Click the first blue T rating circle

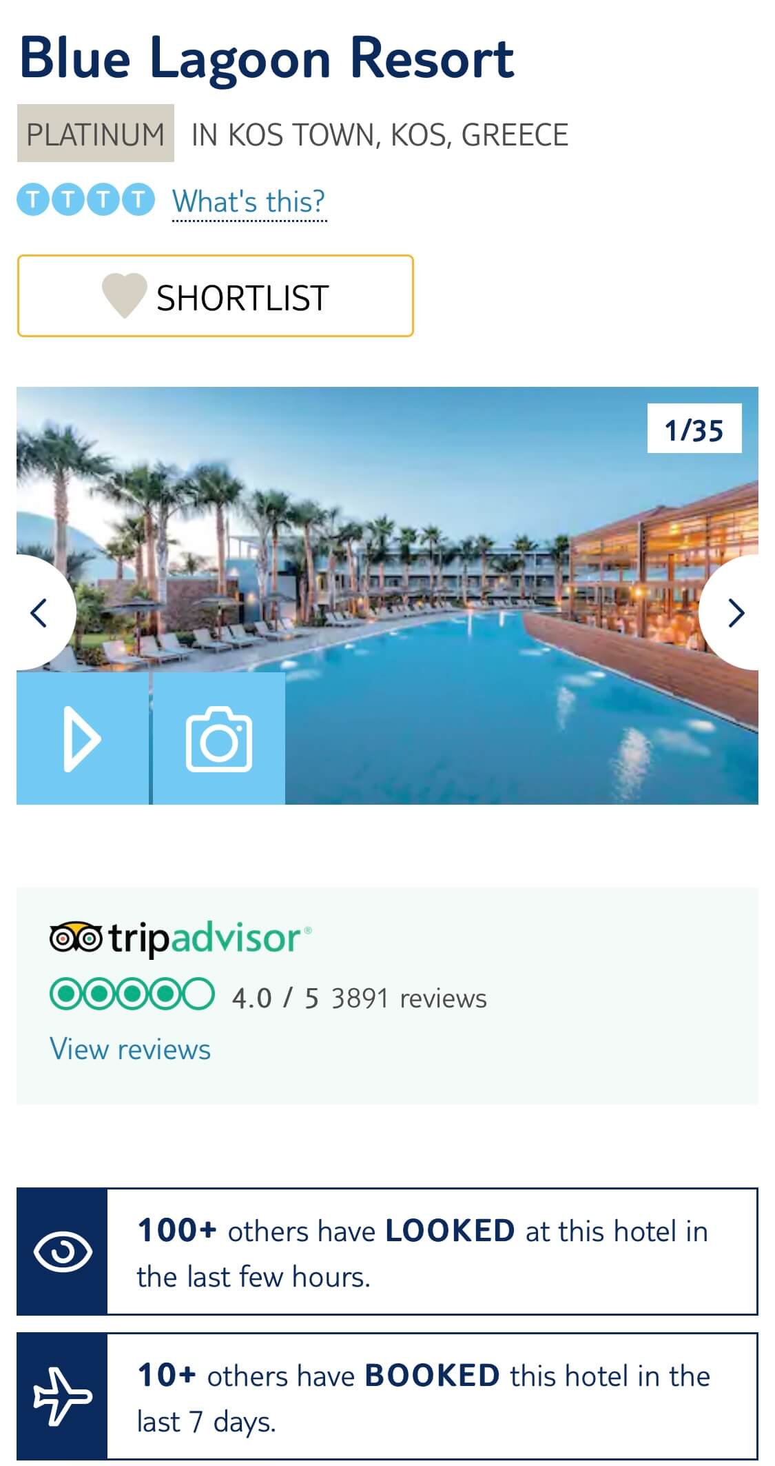point(32,201)
